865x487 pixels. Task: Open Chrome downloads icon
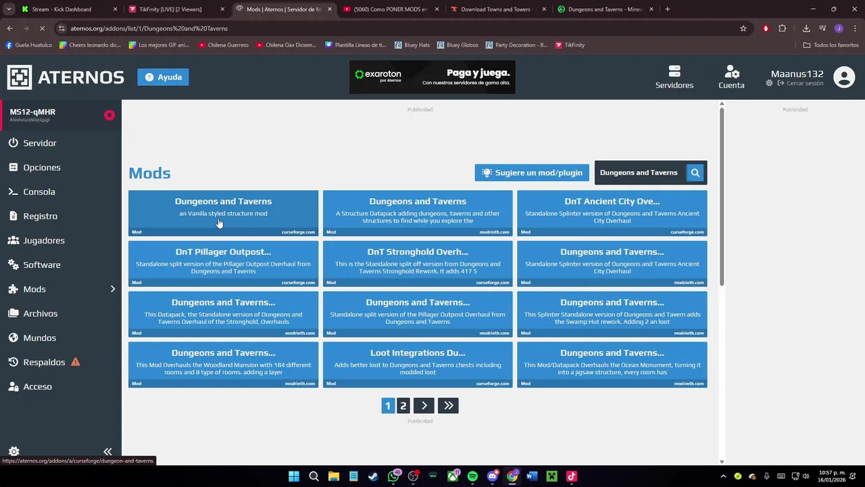coord(806,28)
